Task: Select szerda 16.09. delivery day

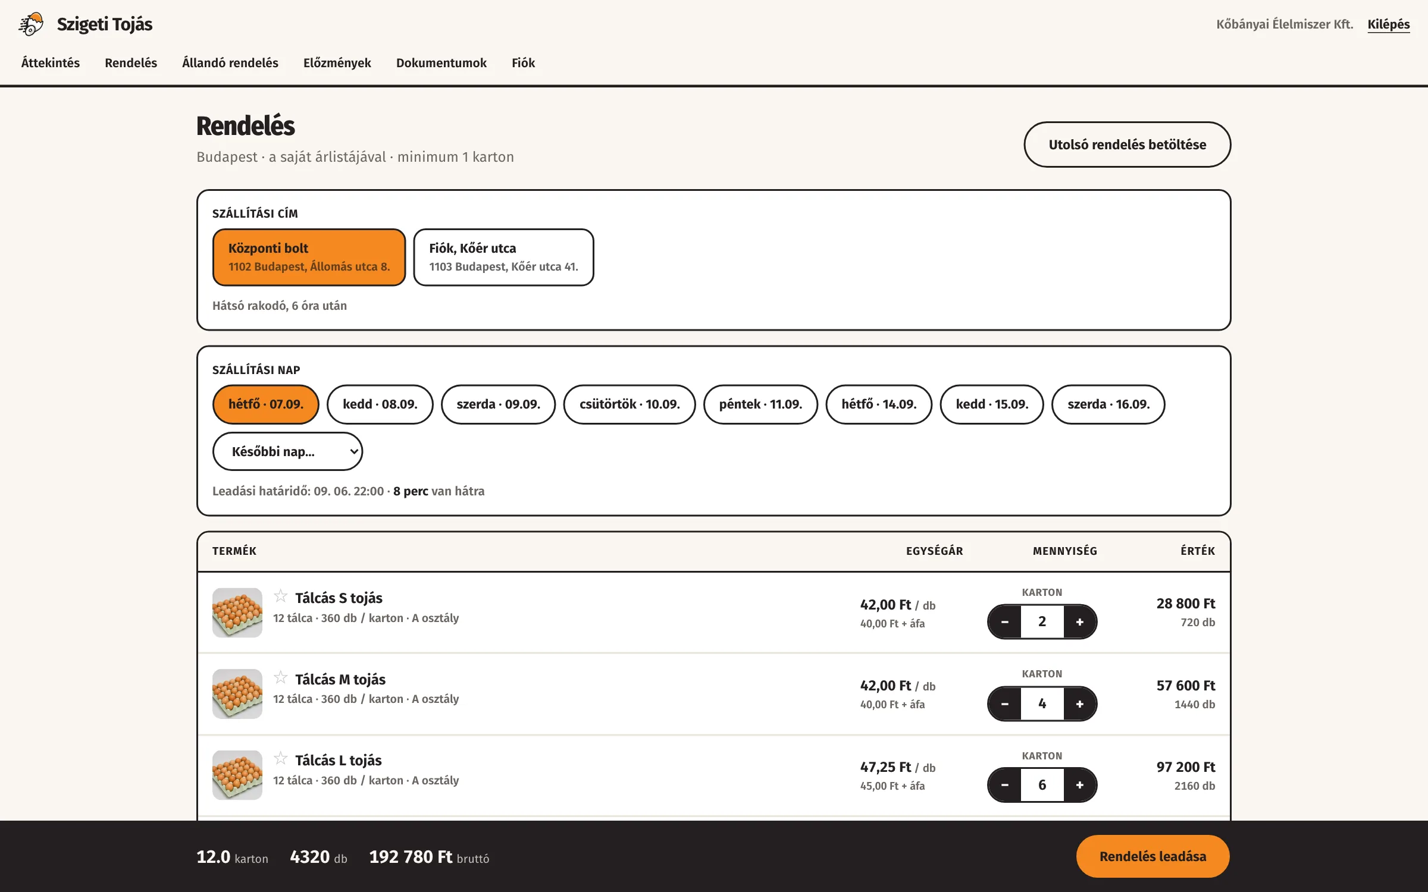Action: tap(1108, 404)
